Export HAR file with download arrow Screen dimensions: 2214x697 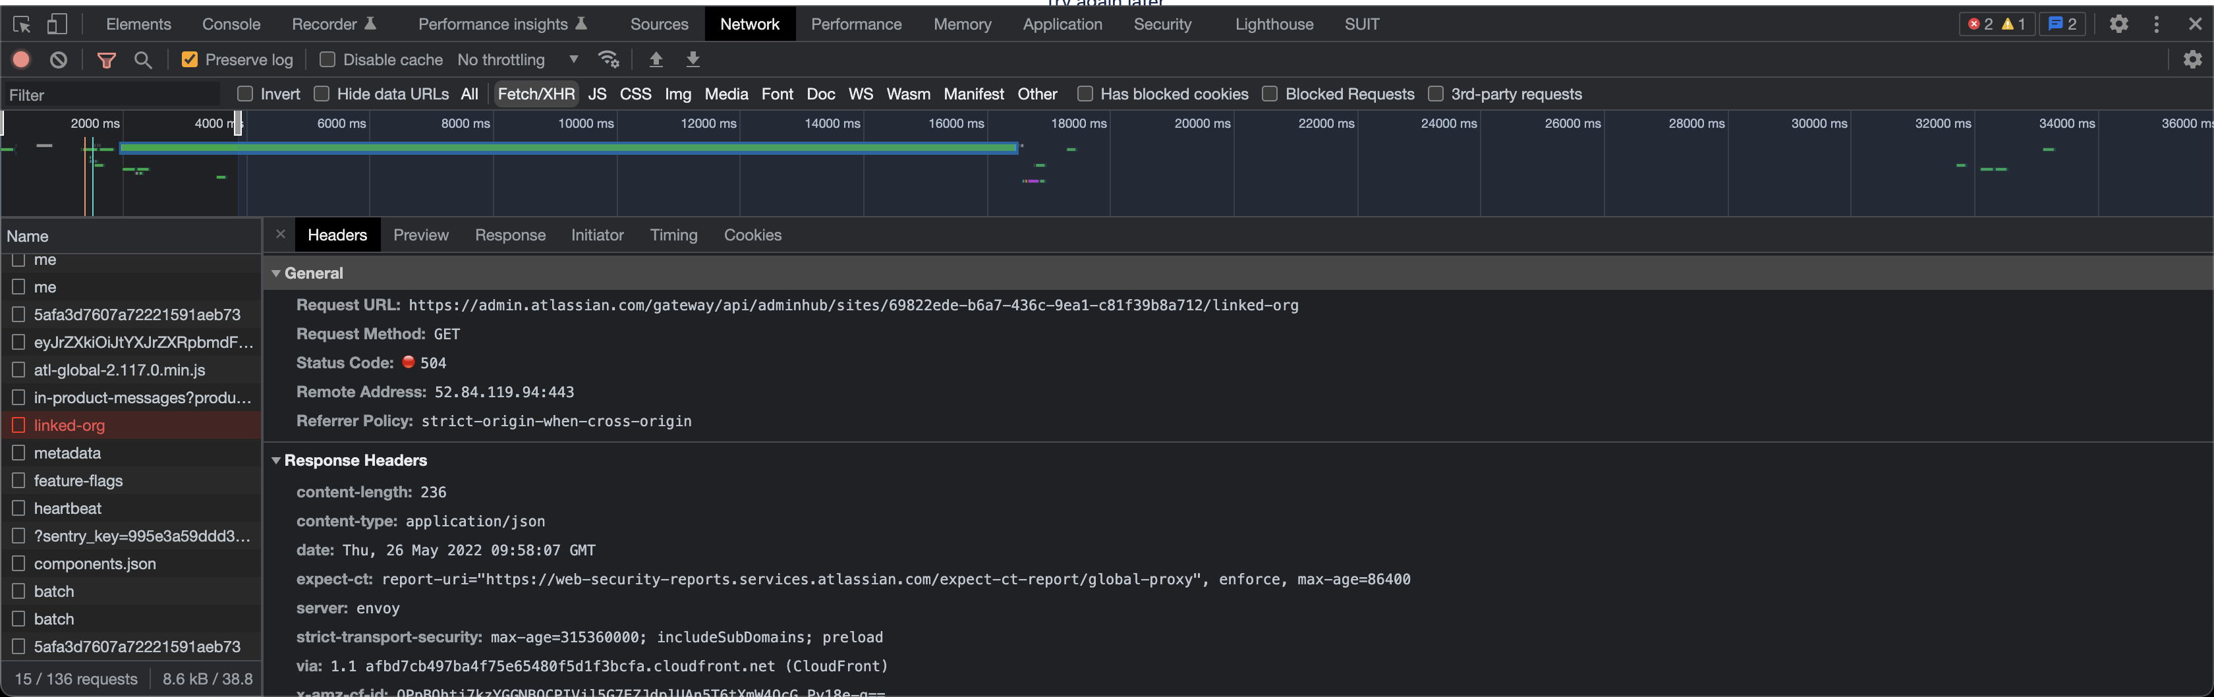click(693, 59)
